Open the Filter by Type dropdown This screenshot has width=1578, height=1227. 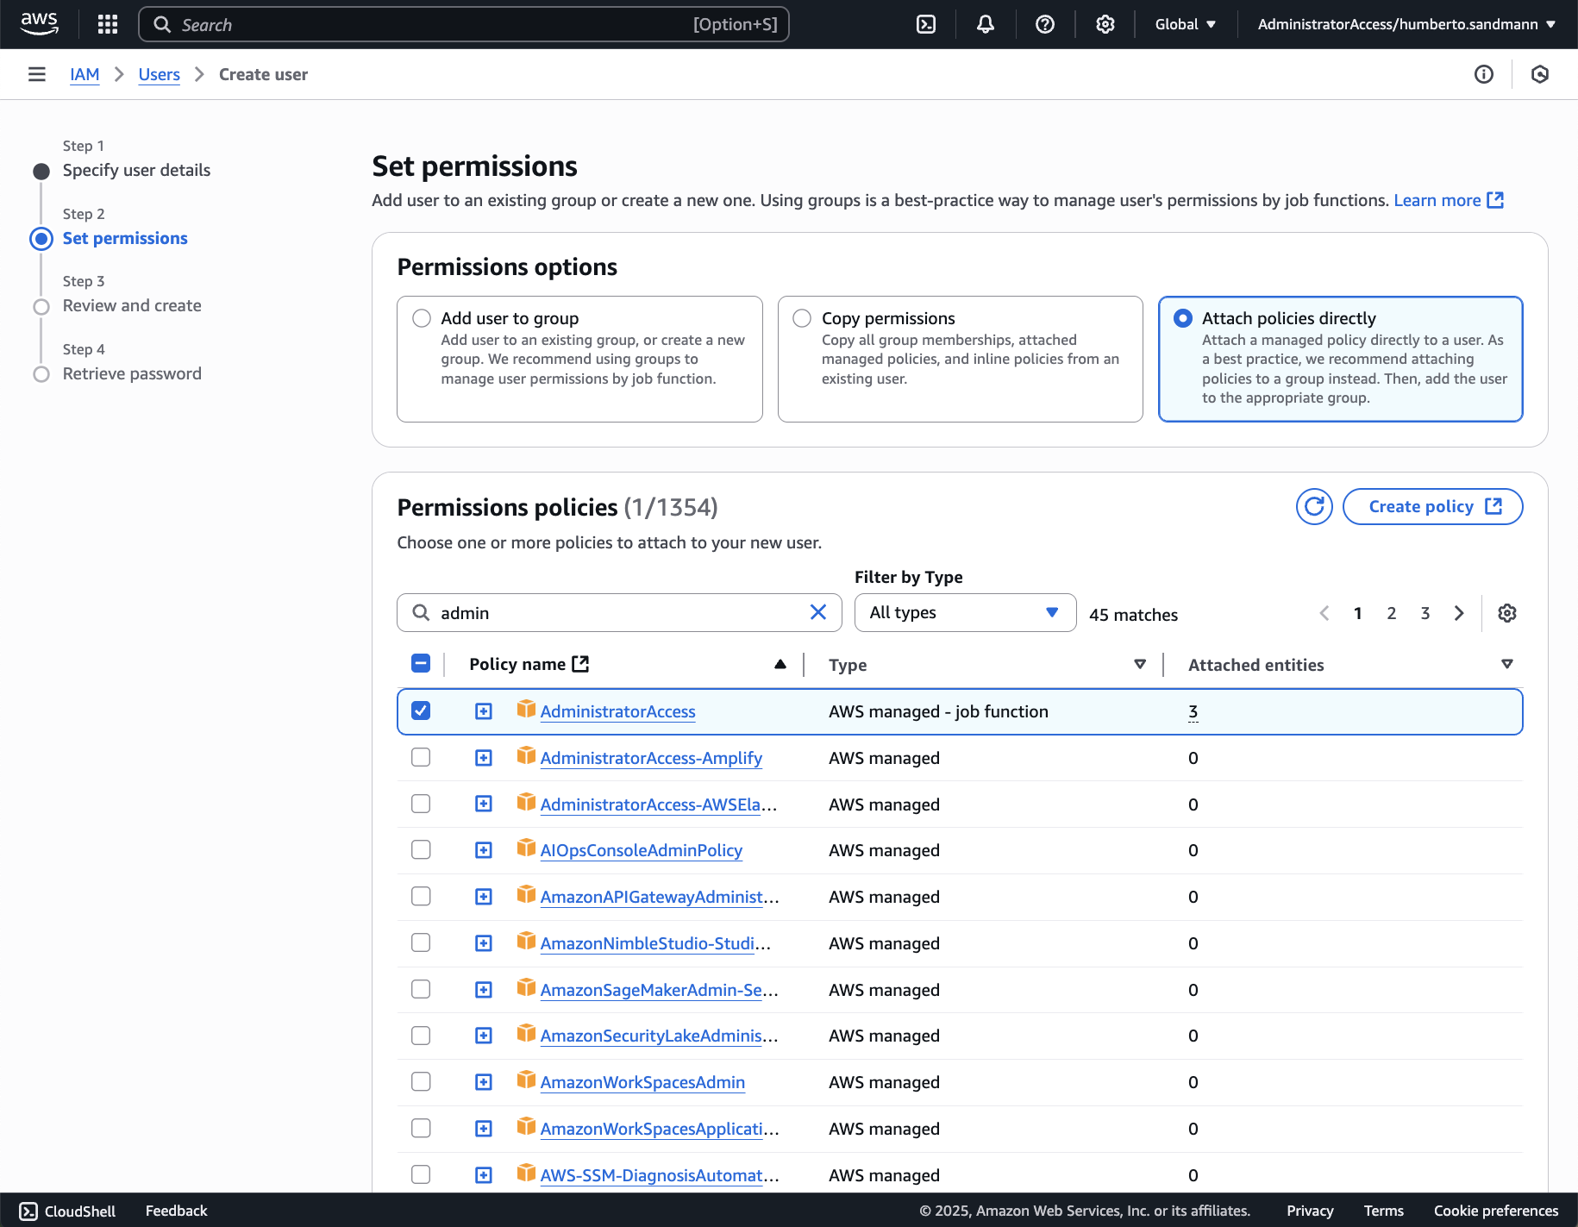point(964,613)
